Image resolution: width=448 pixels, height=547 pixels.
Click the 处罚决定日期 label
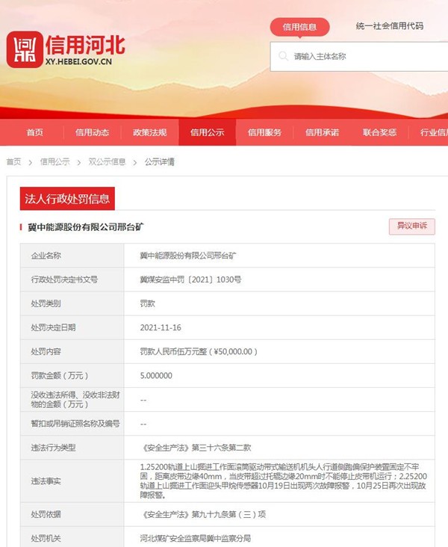pyautogui.click(x=53, y=327)
